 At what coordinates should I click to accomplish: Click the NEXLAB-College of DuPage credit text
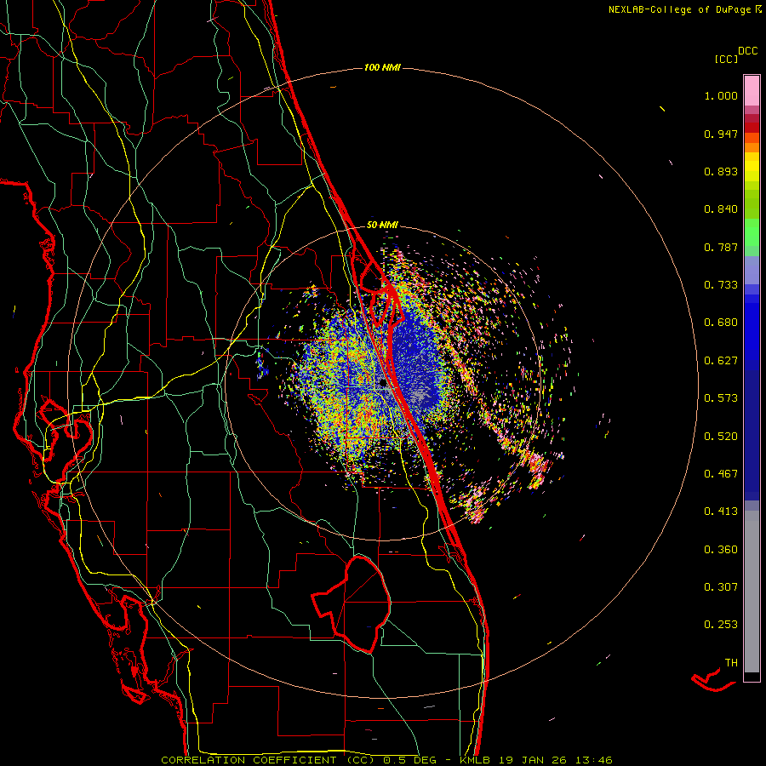tap(680, 9)
